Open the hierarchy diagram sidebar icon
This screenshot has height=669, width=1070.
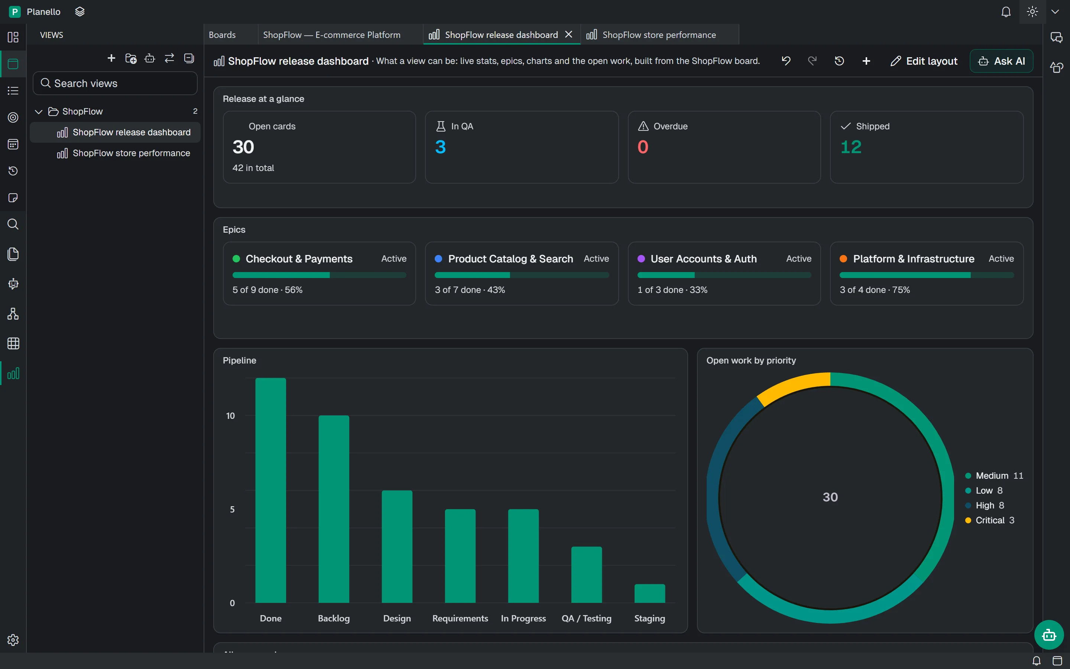coord(13,314)
